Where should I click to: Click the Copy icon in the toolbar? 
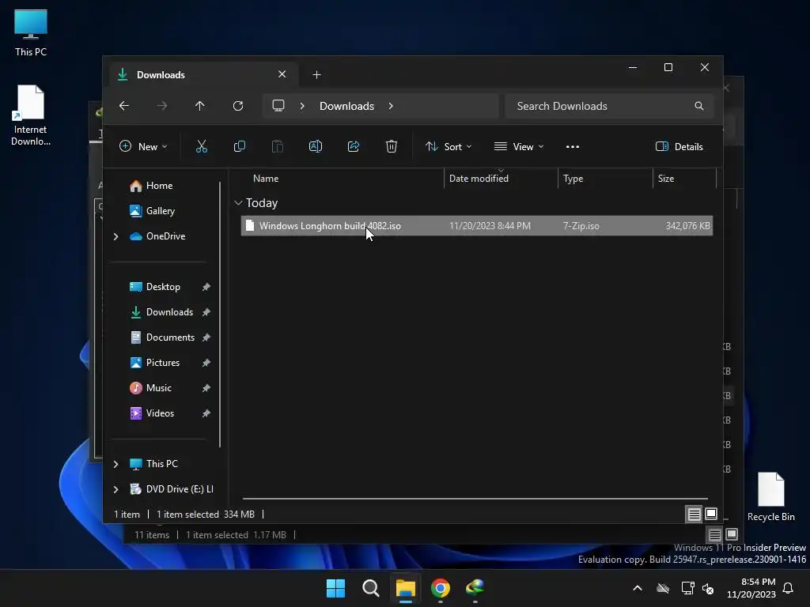pyautogui.click(x=239, y=146)
